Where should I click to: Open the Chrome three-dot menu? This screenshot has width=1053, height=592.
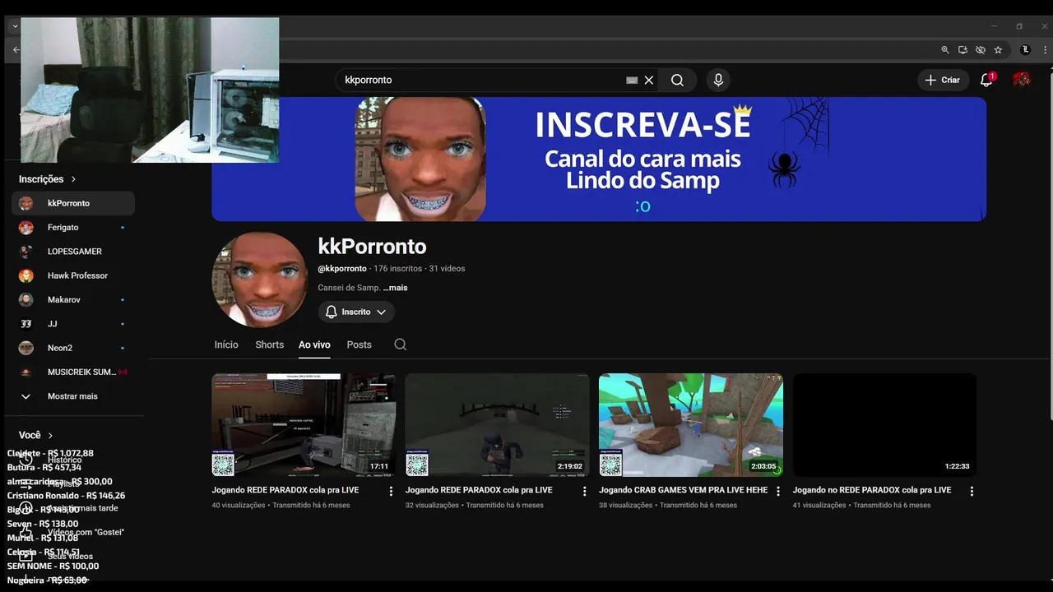1046,50
